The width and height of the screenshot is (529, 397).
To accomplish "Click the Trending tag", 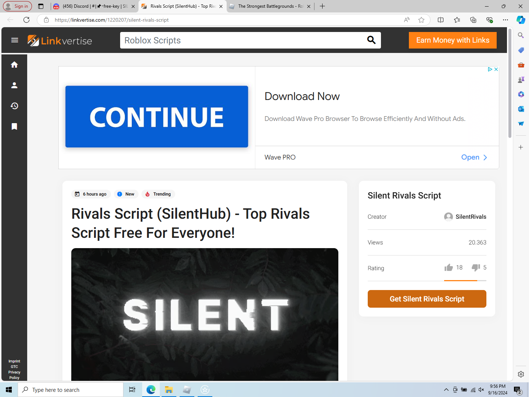I will (158, 194).
